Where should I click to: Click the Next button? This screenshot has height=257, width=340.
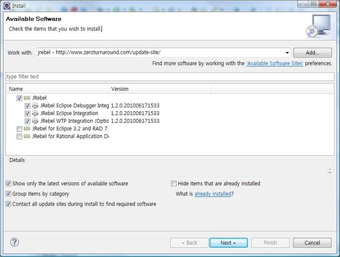[229, 243]
